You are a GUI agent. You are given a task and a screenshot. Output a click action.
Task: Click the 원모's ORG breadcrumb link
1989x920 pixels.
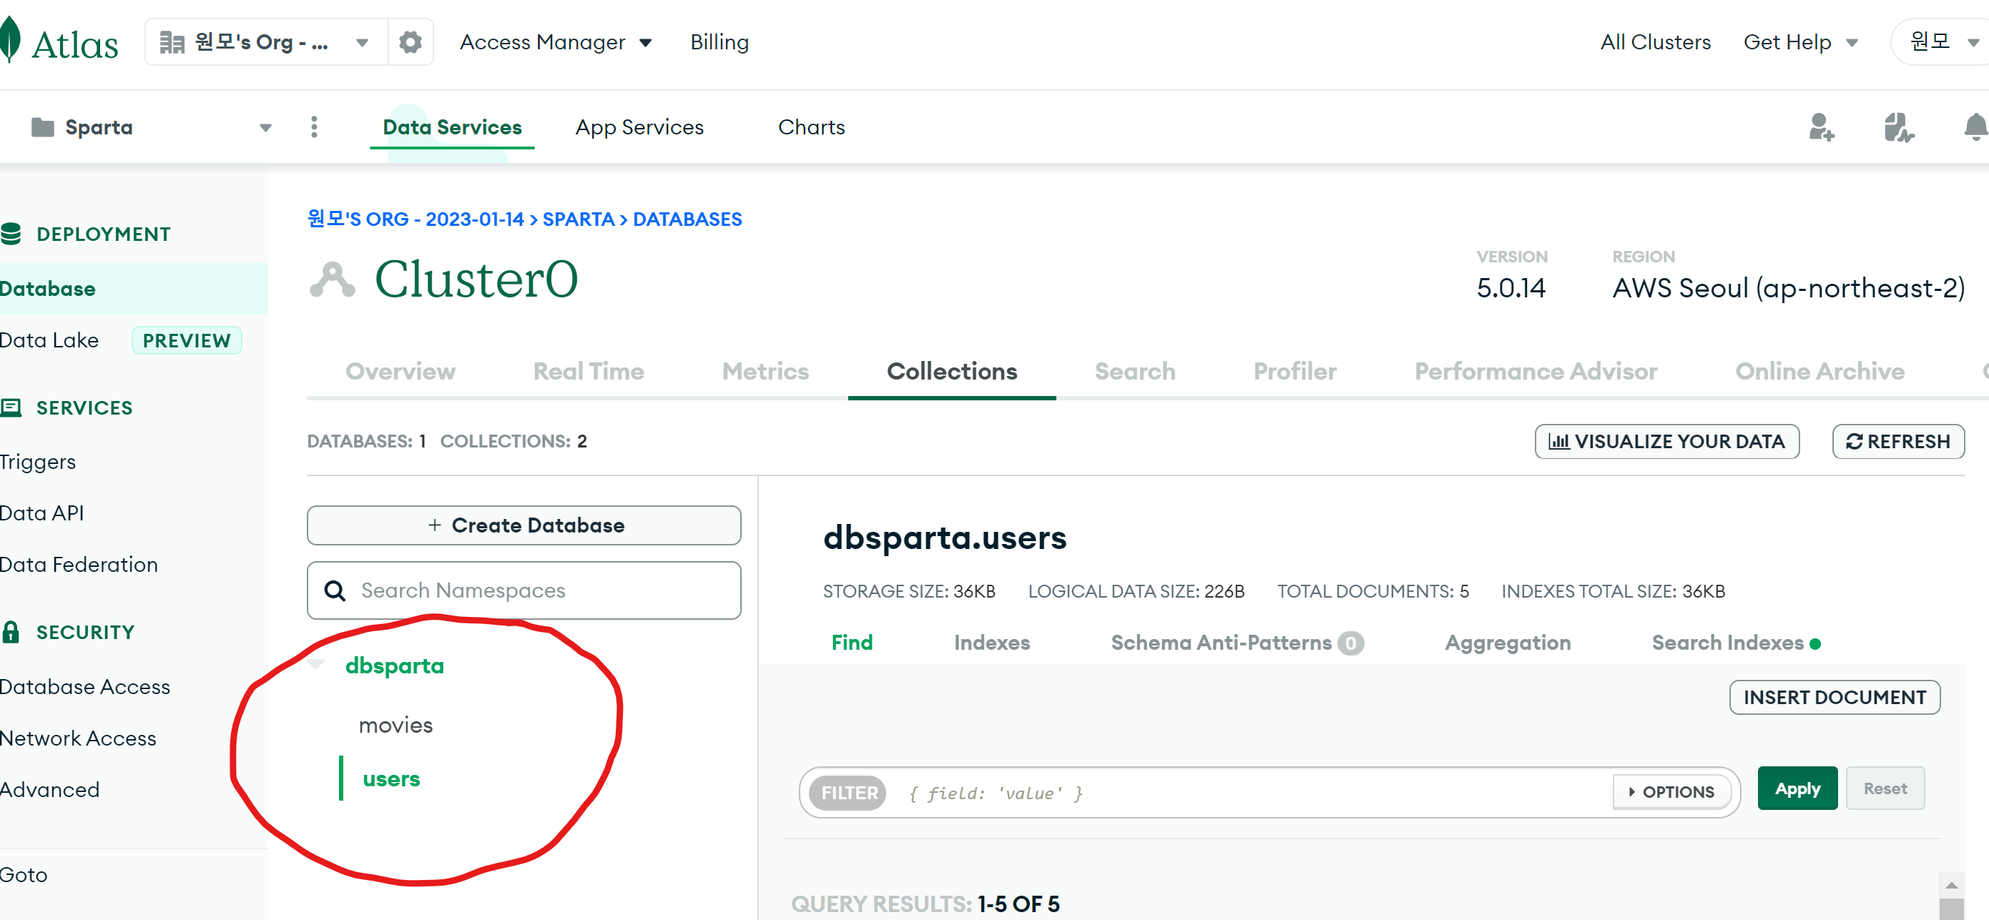click(x=416, y=219)
